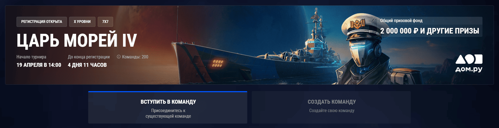Select the 7X7 format tag
The height and width of the screenshot is (128, 499).
point(105,22)
